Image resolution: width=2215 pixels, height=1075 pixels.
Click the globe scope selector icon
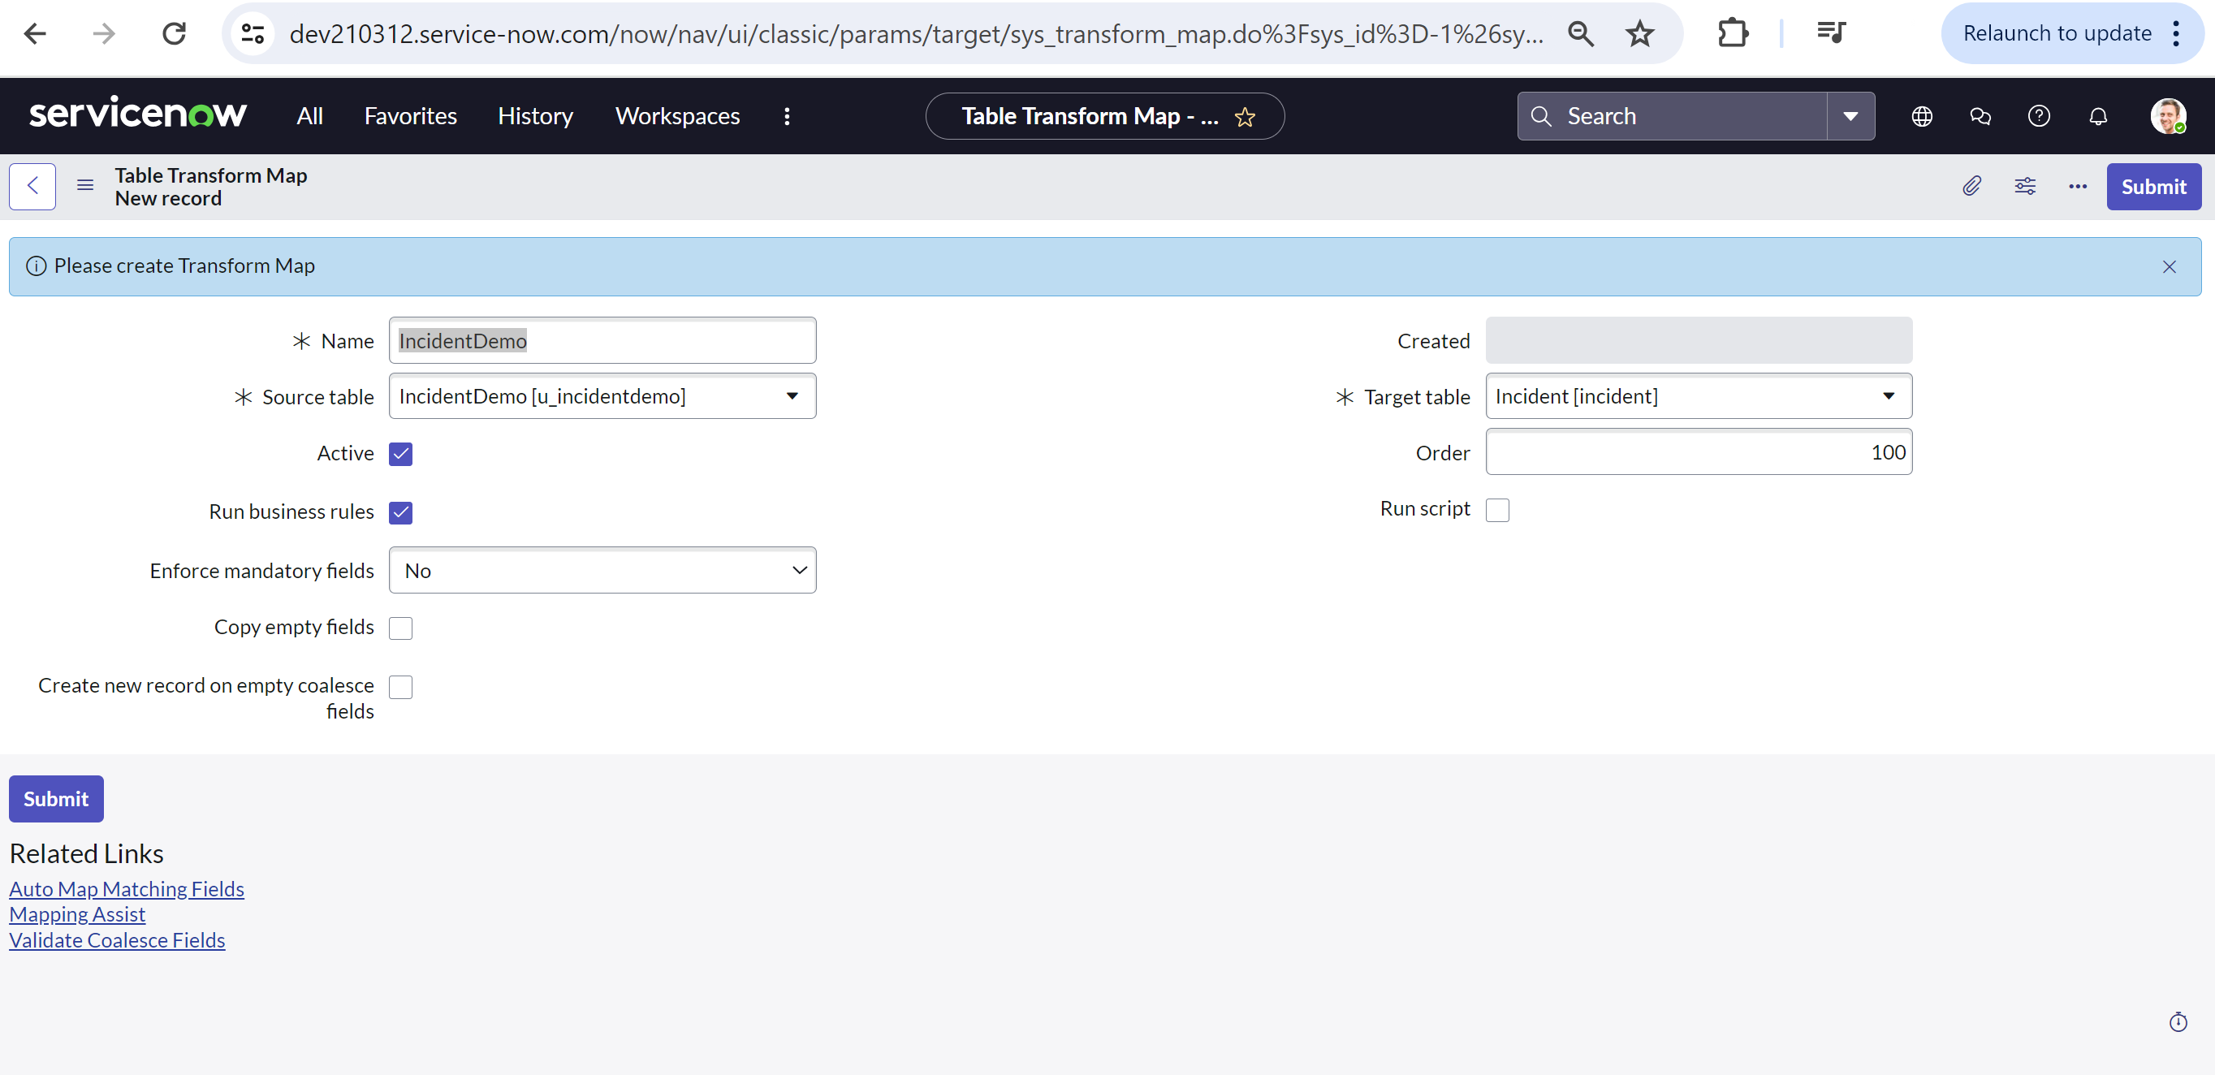click(1921, 116)
